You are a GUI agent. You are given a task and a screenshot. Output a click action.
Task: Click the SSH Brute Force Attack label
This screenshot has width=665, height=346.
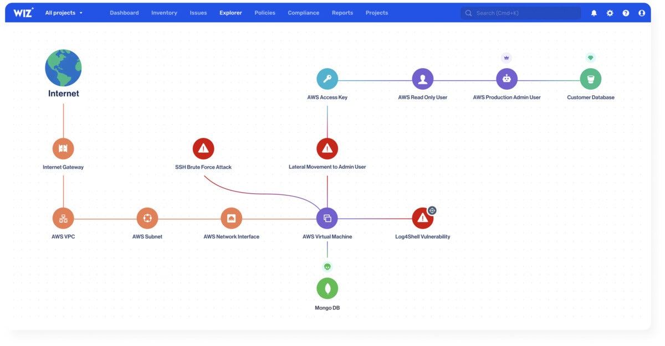(203, 167)
